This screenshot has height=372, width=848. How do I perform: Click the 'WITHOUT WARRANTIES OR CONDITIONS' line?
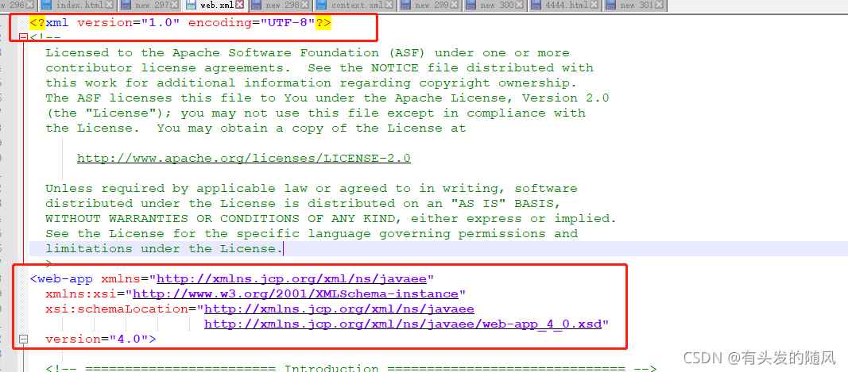pos(331,219)
